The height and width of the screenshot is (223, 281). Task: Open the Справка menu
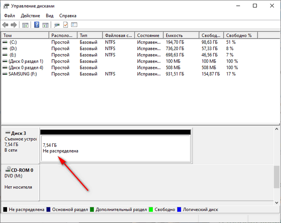[x=68, y=16]
